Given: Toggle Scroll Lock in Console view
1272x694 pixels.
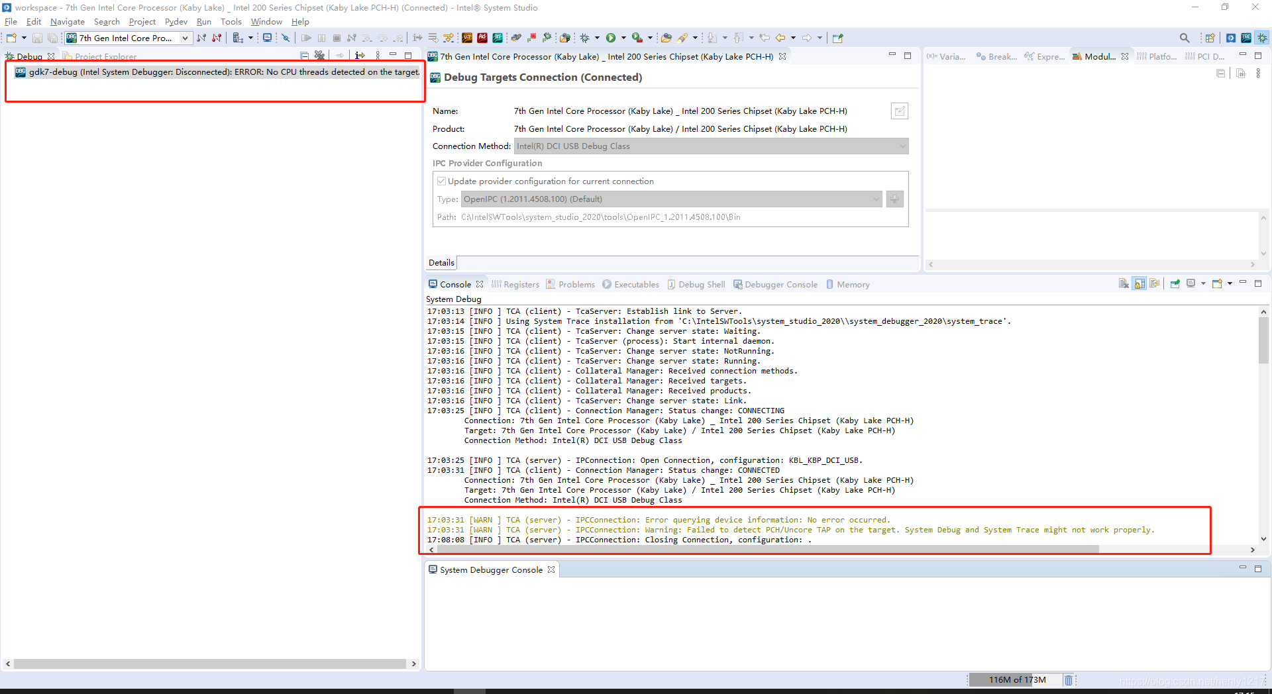Looking at the screenshot, I should (1139, 283).
